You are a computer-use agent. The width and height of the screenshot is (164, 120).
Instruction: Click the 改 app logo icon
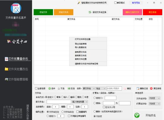click(16, 8)
